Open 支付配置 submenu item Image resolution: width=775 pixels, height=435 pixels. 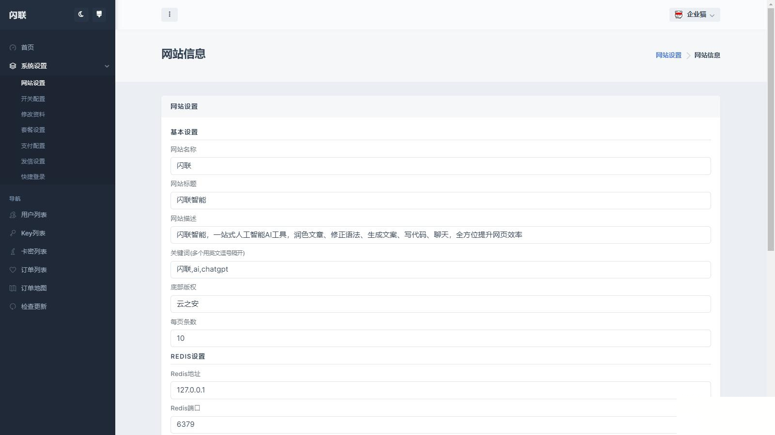click(33, 145)
